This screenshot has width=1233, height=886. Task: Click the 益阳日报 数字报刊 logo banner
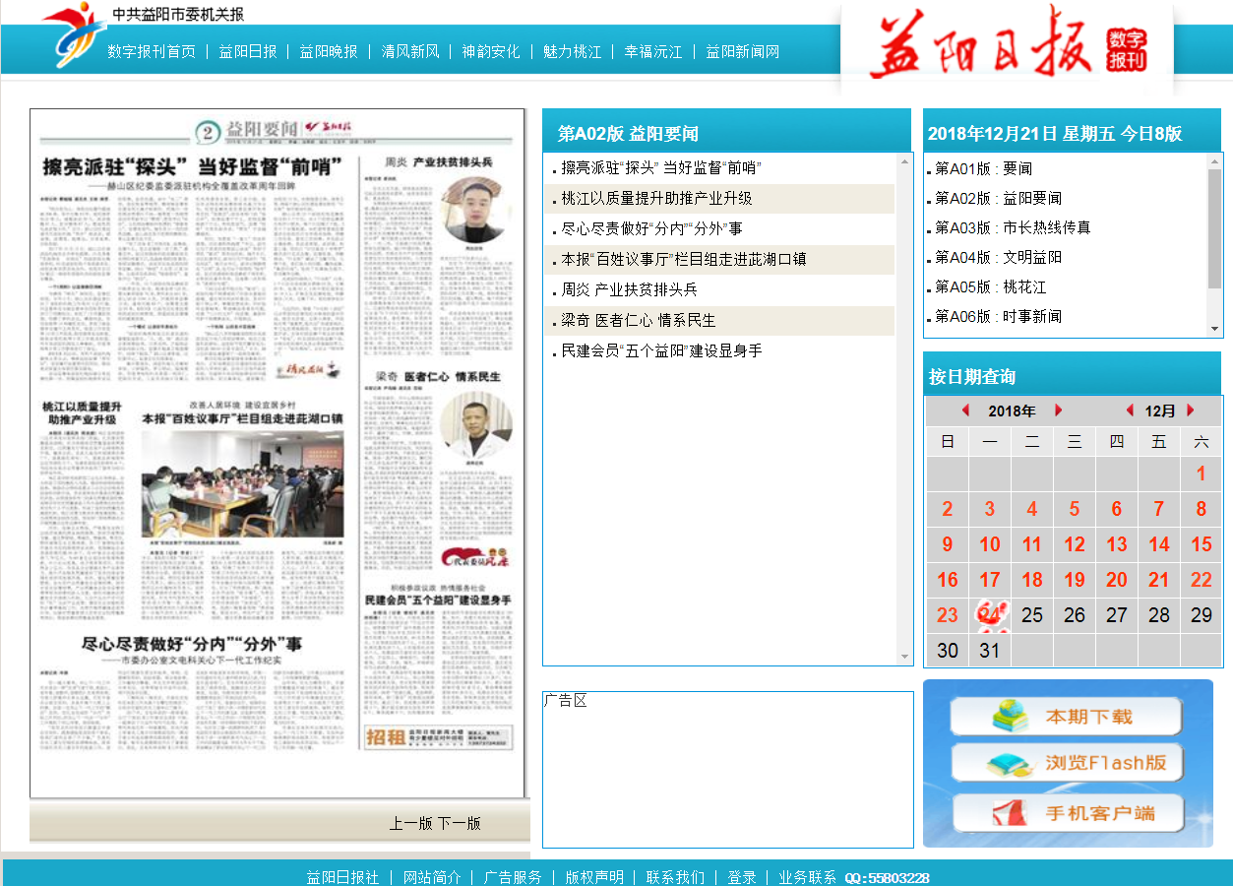[1007, 47]
